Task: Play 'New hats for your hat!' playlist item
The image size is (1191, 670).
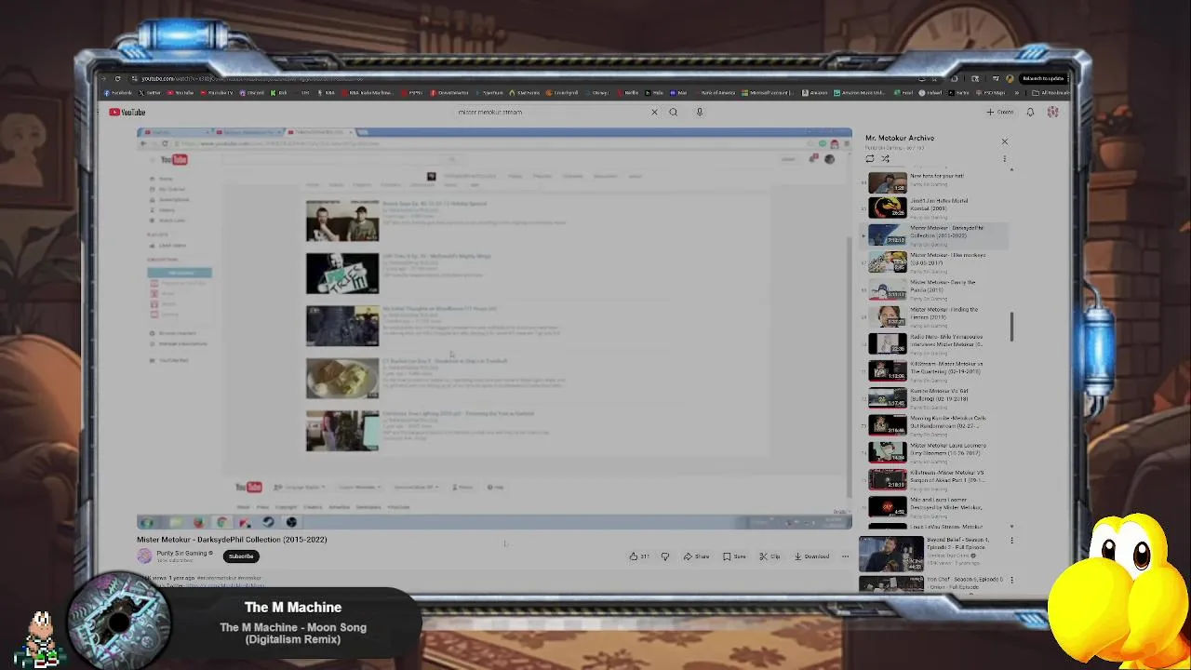Action: 933,181
